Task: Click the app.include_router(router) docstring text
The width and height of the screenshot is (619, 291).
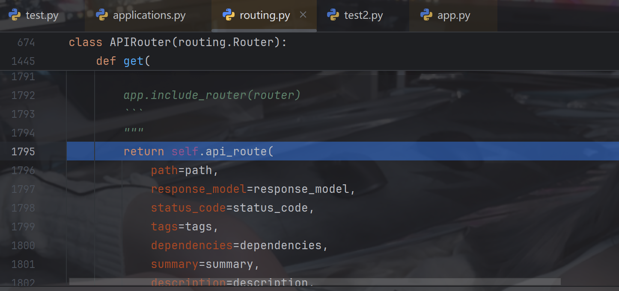Action: pyautogui.click(x=212, y=95)
